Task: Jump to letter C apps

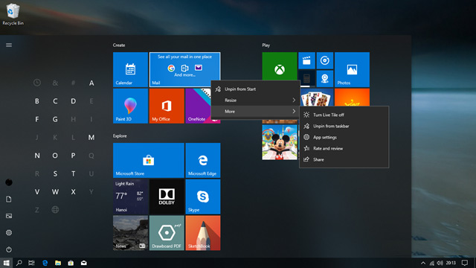Action: (x=55, y=101)
